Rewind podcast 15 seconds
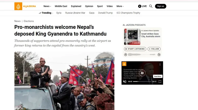198x110 pixels. click(x=125, y=55)
